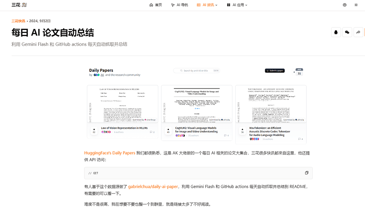Image resolution: width=365 pixels, height=212 pixels.
Task: Click the share arrow icon button
Action: tap(358, 32)
